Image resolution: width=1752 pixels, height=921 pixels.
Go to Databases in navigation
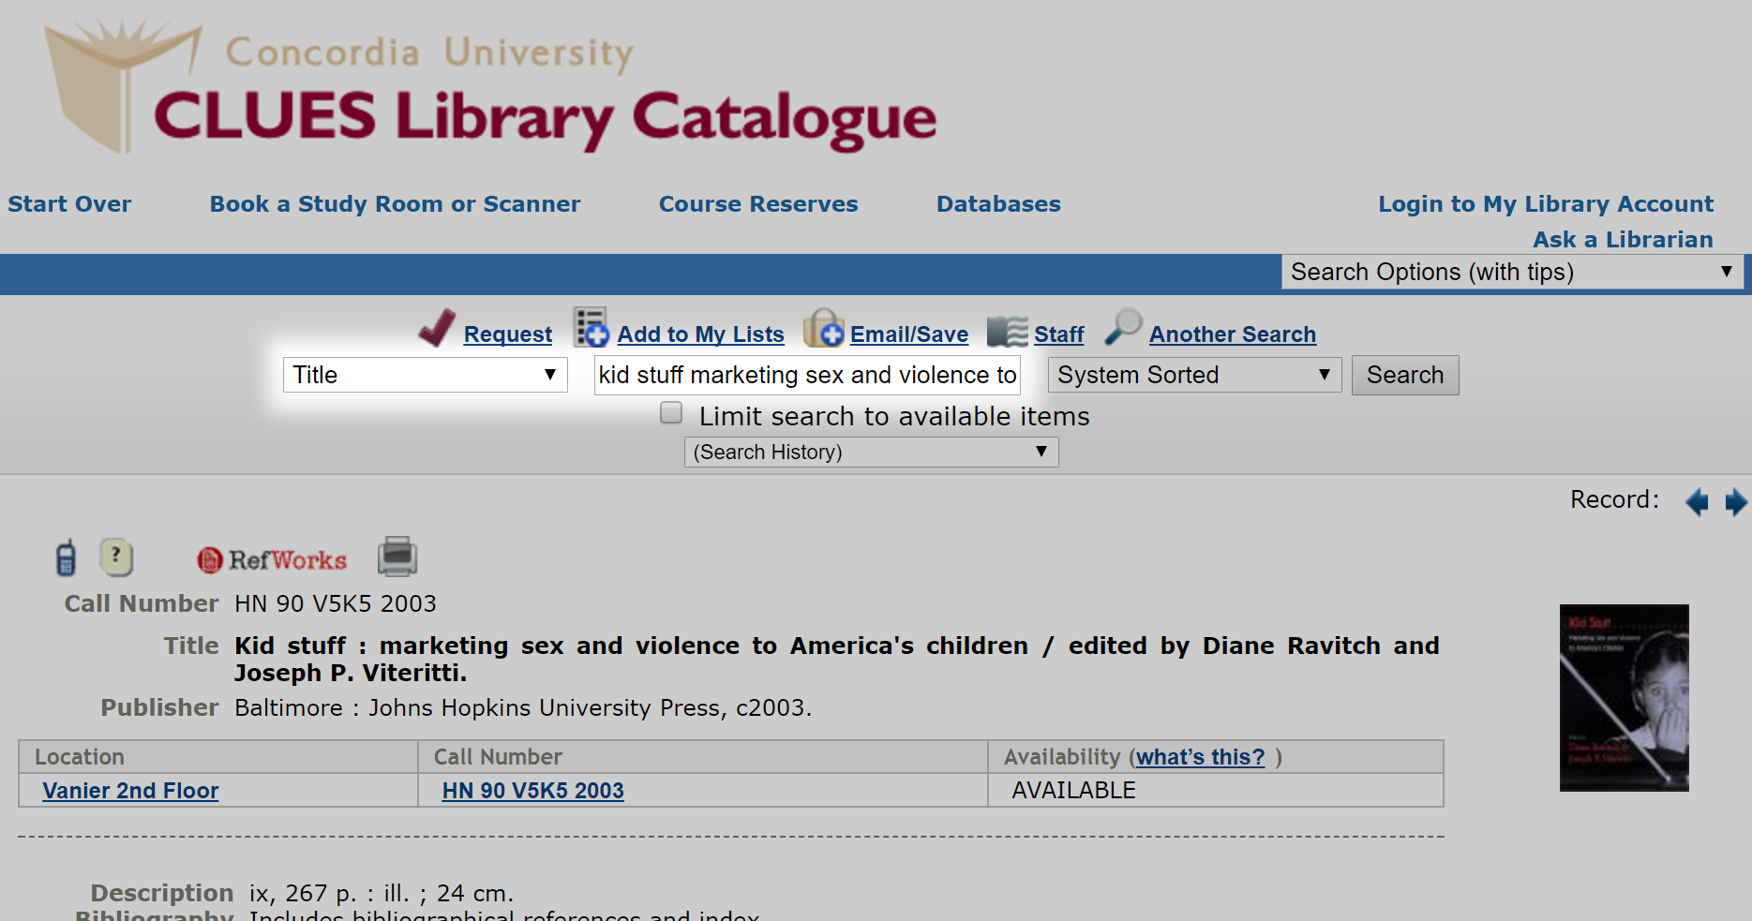pyautogui.click(x=998, y=204)
